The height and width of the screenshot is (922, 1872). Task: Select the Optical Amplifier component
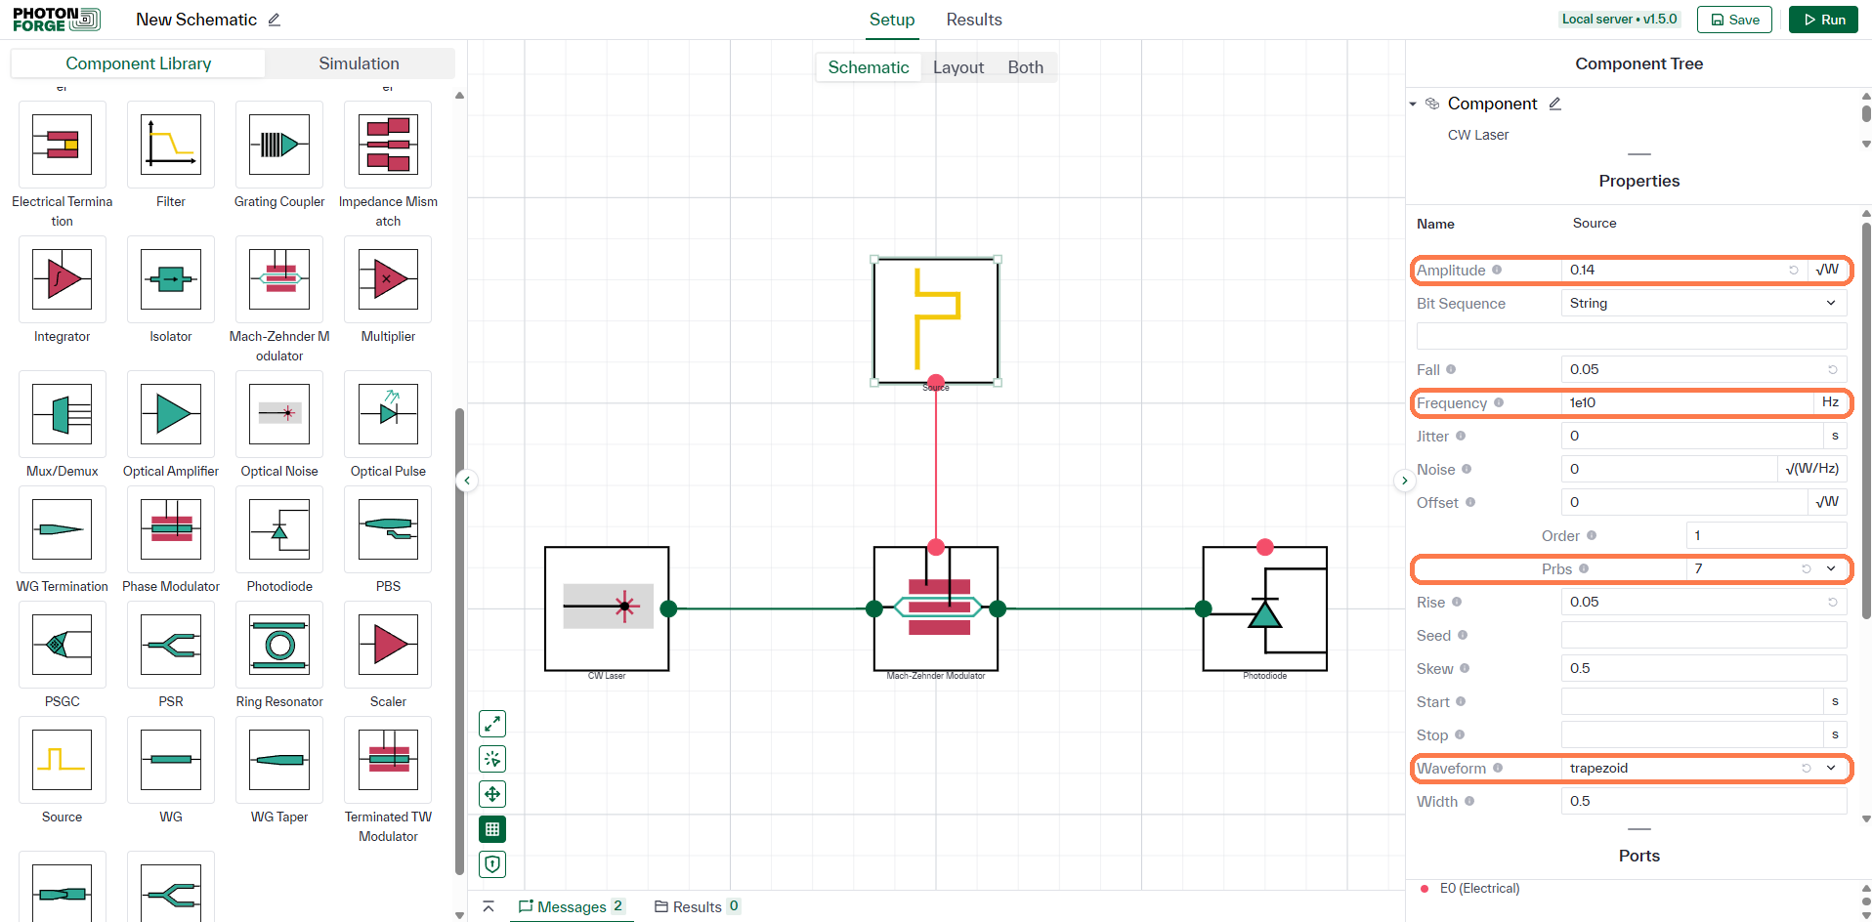tap(171, 414)
